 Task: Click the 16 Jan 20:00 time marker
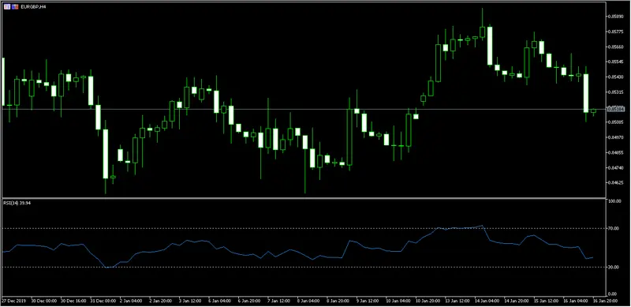coord(605,301)
